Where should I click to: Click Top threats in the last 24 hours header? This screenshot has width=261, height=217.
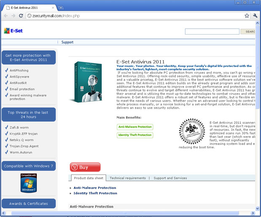coord(29,115)
